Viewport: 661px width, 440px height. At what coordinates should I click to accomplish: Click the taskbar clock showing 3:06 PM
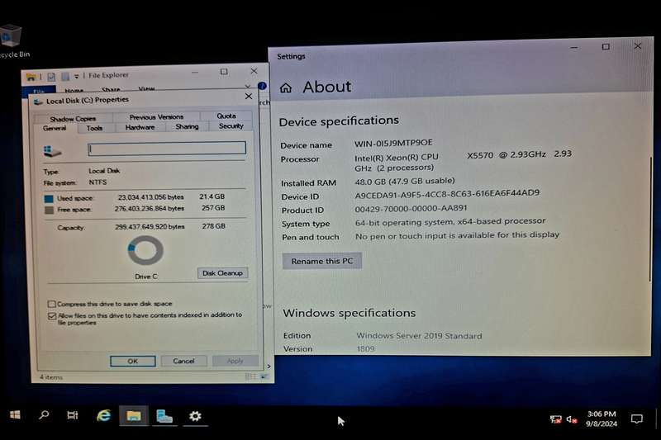(602, 419)
